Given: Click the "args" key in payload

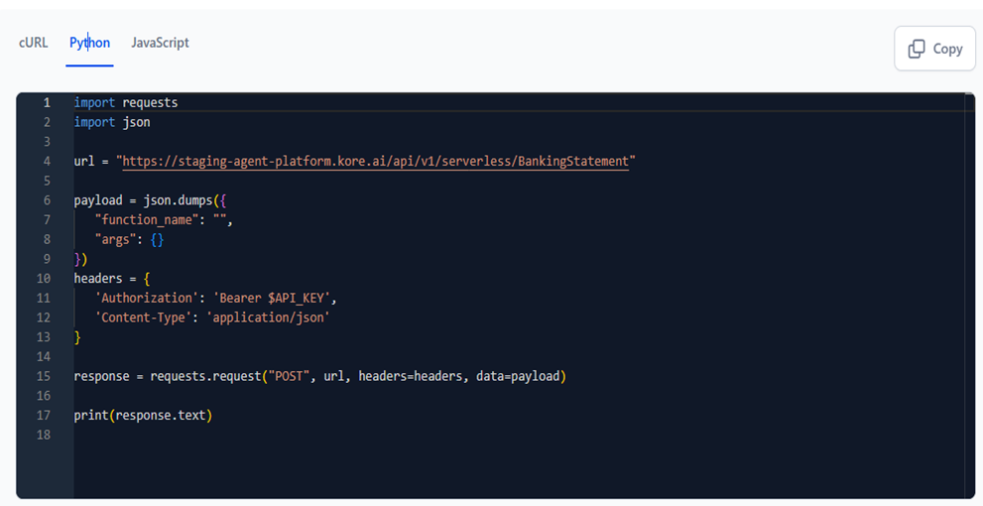Looking at the screenshot, I should click(115, 239).
